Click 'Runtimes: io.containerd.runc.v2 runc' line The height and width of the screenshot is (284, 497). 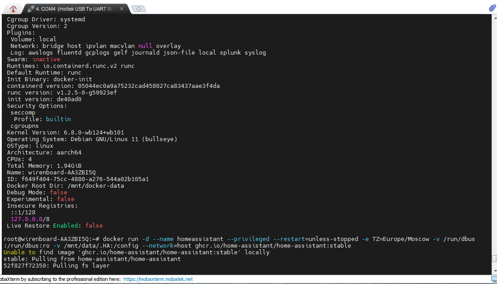[70, 66]
